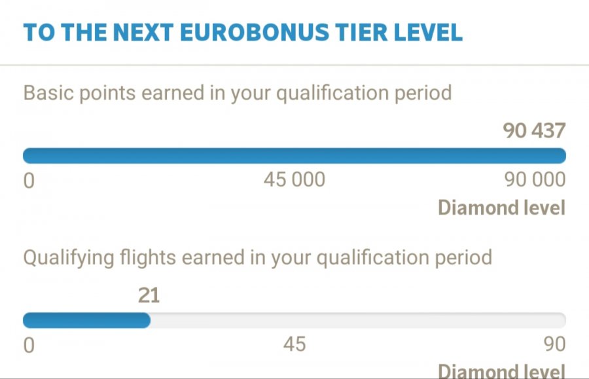Select the 'Qualifying flights earned in your qualification period' label

[257, 257]
